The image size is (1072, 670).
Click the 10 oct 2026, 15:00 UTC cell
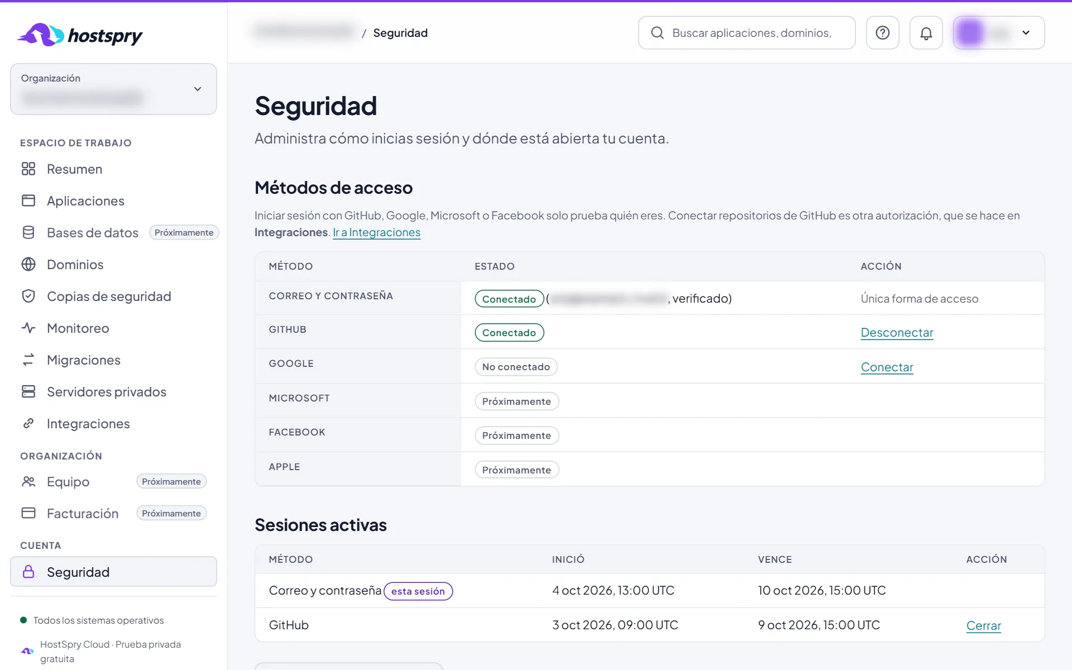click(822, 590)
